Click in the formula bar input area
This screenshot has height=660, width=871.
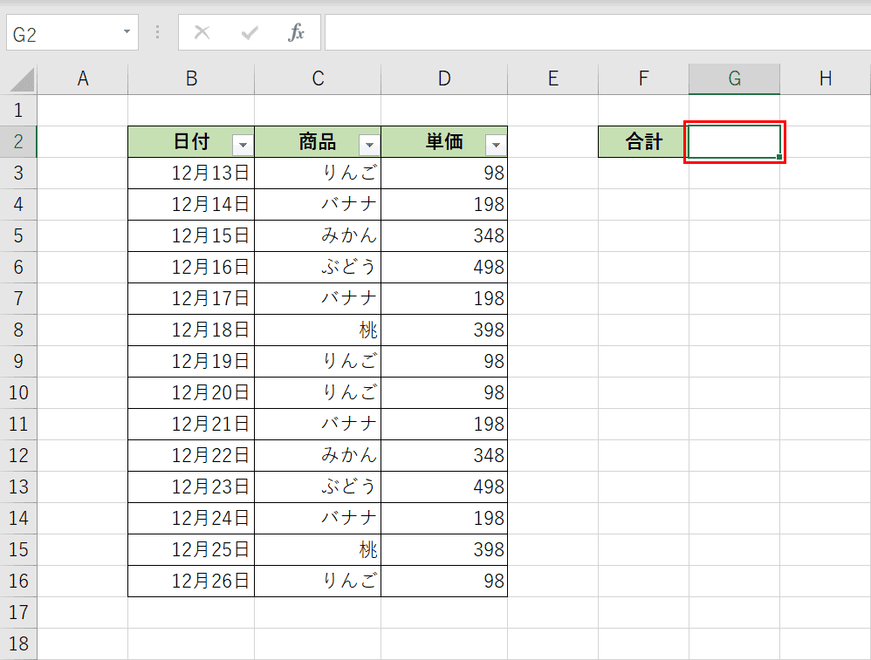tap(598, 33)
